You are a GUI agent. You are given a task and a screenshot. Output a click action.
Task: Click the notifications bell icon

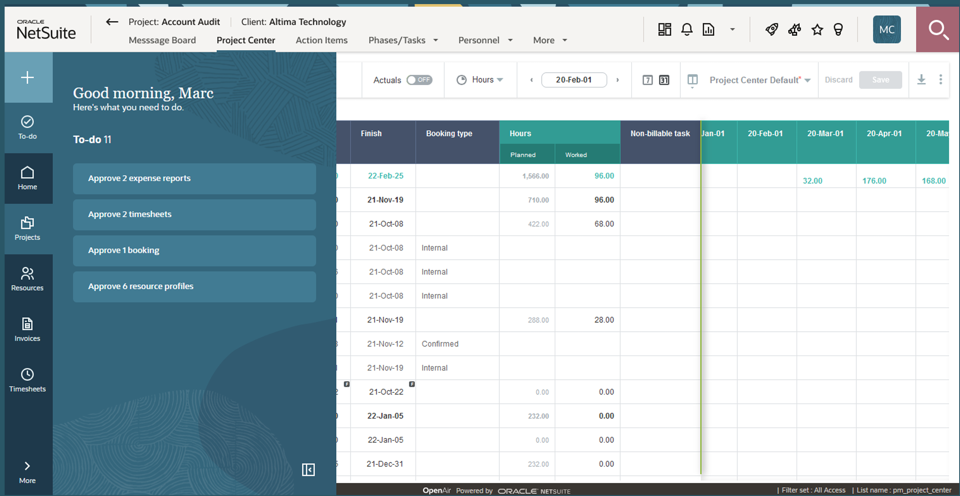[686, 30]
